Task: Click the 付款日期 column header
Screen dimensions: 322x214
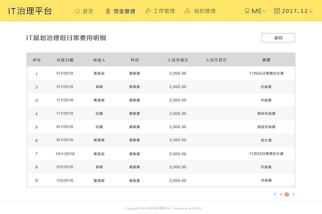Action: (x=65, y=60)
